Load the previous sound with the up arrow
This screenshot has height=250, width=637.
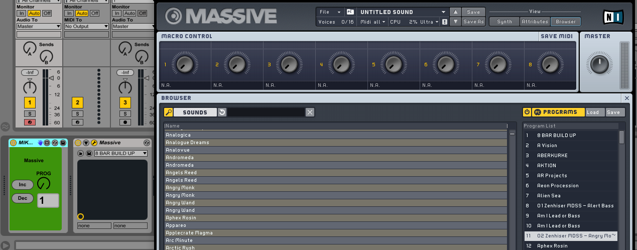pyautogui.click(x=455, y=12)
